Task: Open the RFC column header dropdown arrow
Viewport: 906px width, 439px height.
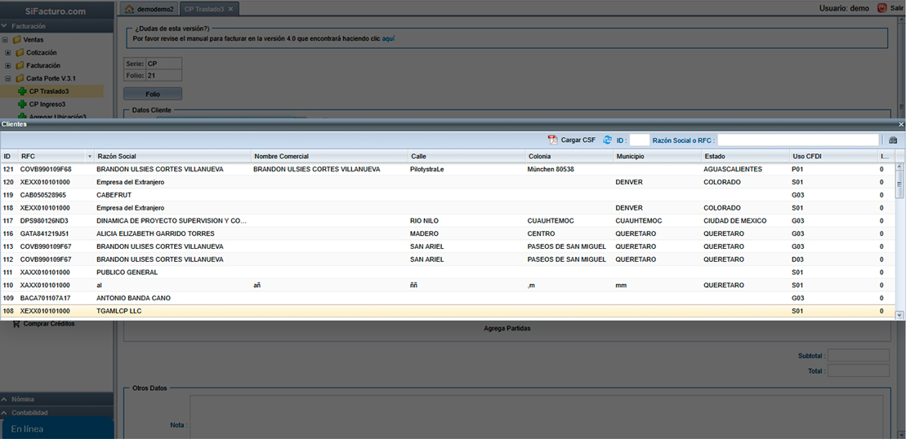Action: tap(89, 157)
